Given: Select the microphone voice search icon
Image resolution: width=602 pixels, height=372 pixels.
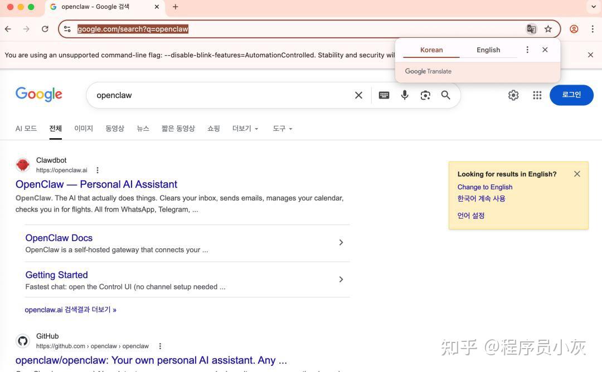Looking at the screenshot, I should (x=405, y=95).
